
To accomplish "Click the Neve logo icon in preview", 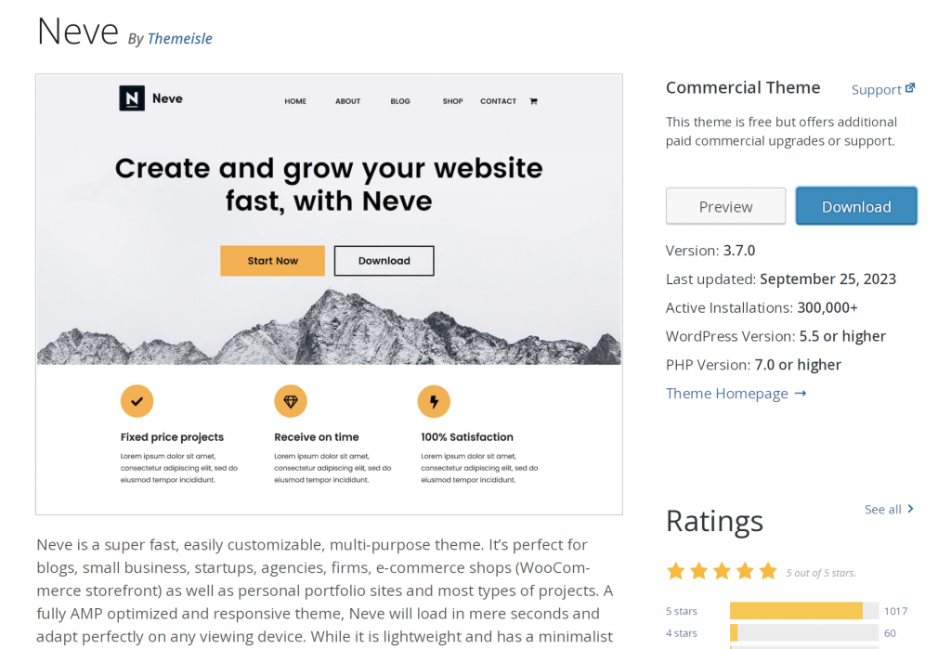I will 132,98.
